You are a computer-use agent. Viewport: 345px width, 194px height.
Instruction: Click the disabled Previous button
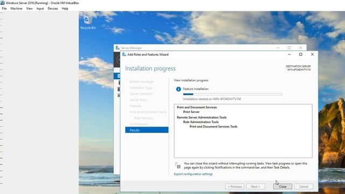click(235, 186)
